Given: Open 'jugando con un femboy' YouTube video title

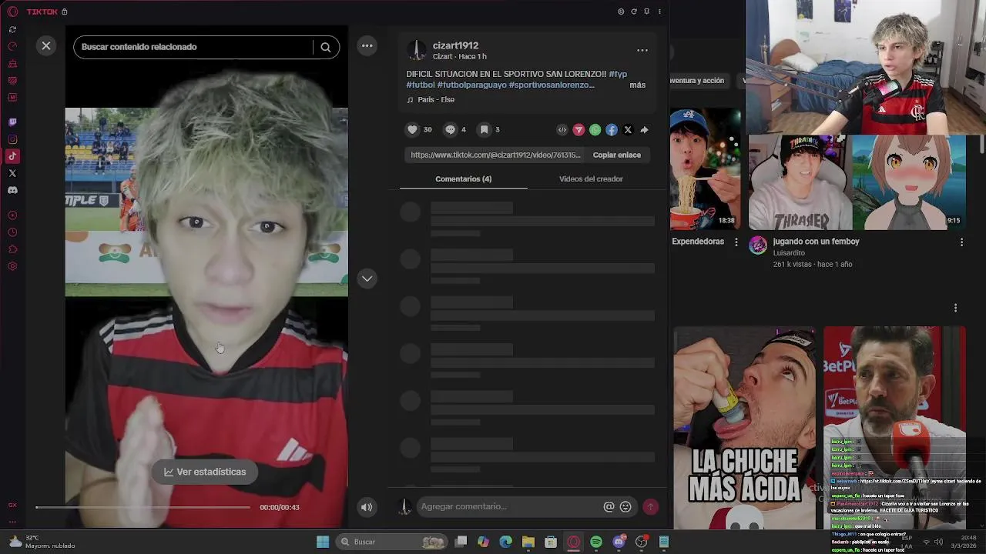Looking at the screenshot, I should click(x=816, y=242).
